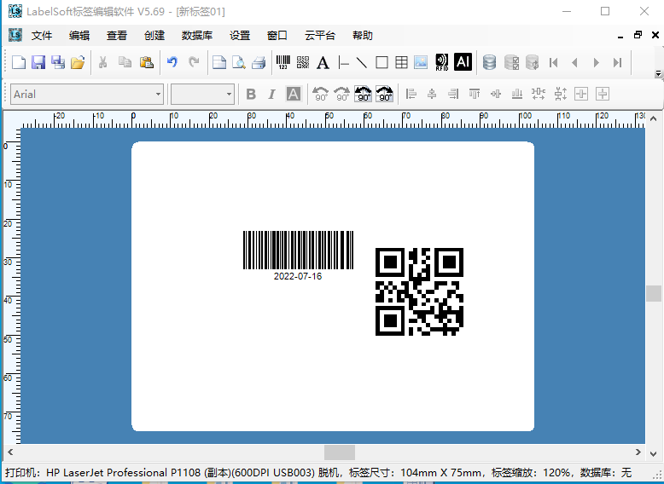The image size is (664, 484).
Task: Copy the selected object
Action: 125,62
